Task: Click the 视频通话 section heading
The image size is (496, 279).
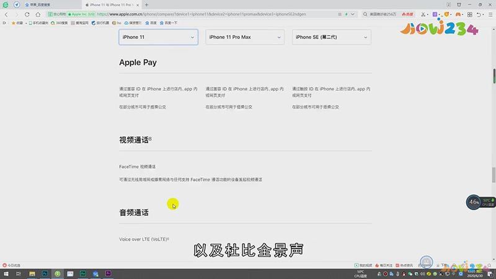Action: (135, 140)
